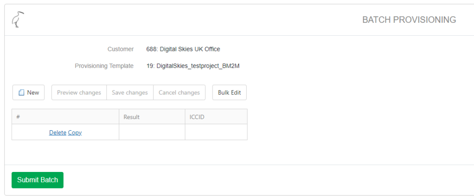Cancel changes in the grid toolbar
The image size is (474, 196).
(179, 93)
